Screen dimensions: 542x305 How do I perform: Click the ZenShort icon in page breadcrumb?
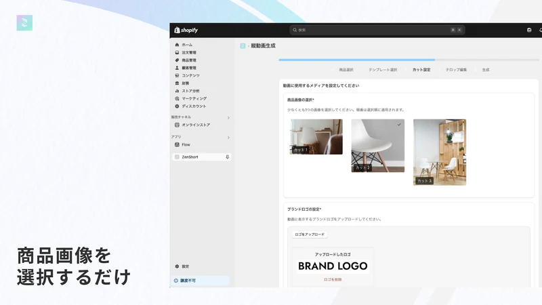click(x=243, y=45)
